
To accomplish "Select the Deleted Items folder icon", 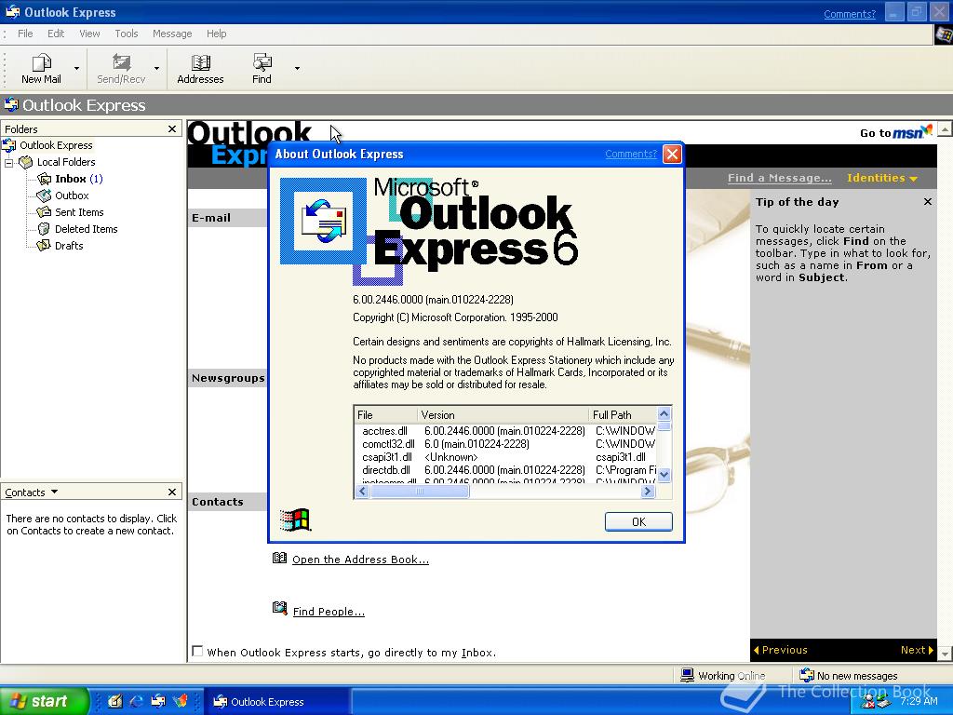I will coord(44,229).
